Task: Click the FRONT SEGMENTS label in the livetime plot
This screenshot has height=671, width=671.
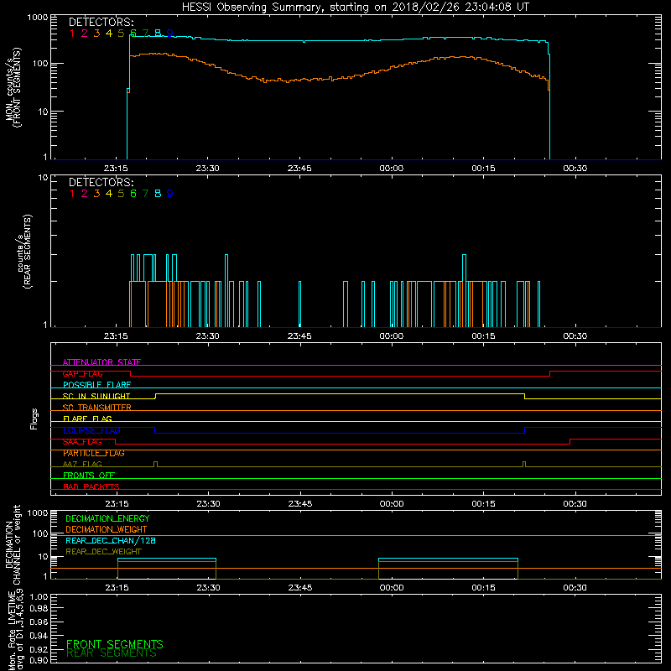Action: coord(115,644)
